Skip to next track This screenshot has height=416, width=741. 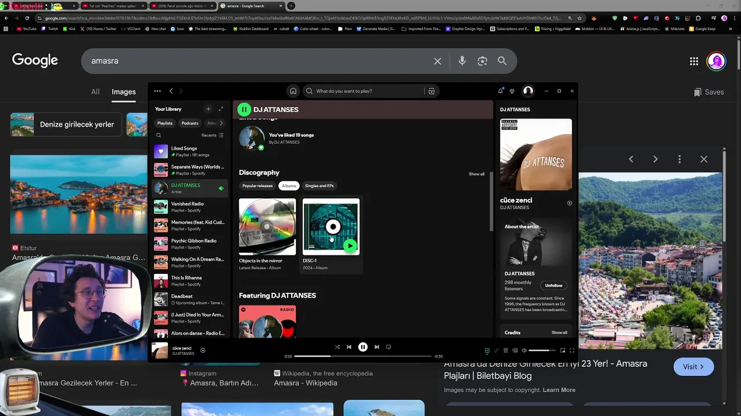coord(377,347)
